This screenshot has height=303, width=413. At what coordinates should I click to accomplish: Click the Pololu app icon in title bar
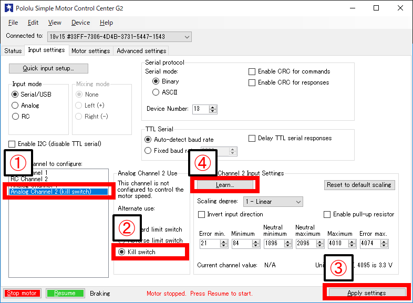coord(9,8)
